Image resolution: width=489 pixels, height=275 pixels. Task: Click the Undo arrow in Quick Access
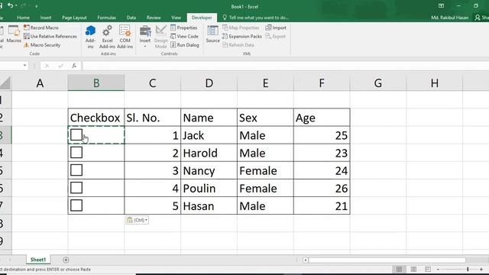point(10,5)
